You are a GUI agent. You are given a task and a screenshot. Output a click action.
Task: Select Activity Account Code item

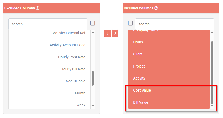tap(49, 45)
